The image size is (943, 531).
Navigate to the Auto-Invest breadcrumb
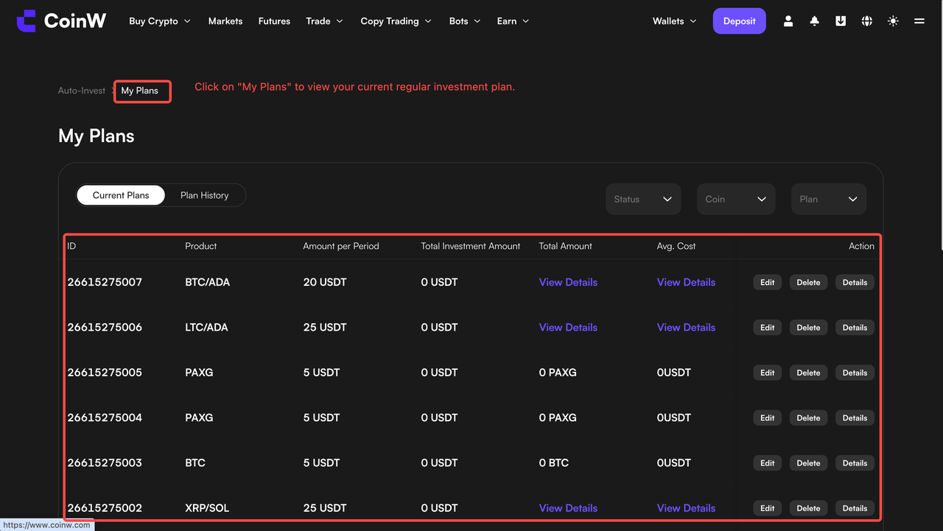pos(82,91)
